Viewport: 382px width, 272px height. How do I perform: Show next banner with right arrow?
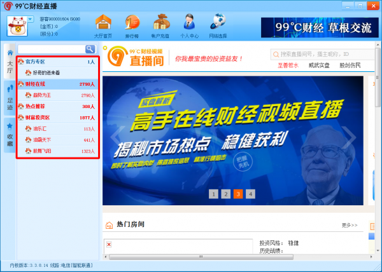click(x=349, y=137)
